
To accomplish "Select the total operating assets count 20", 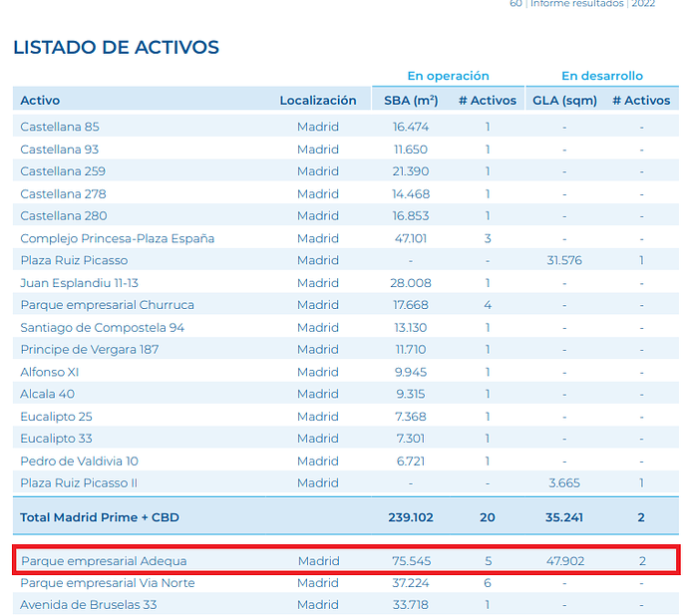I will pos(488,517).
